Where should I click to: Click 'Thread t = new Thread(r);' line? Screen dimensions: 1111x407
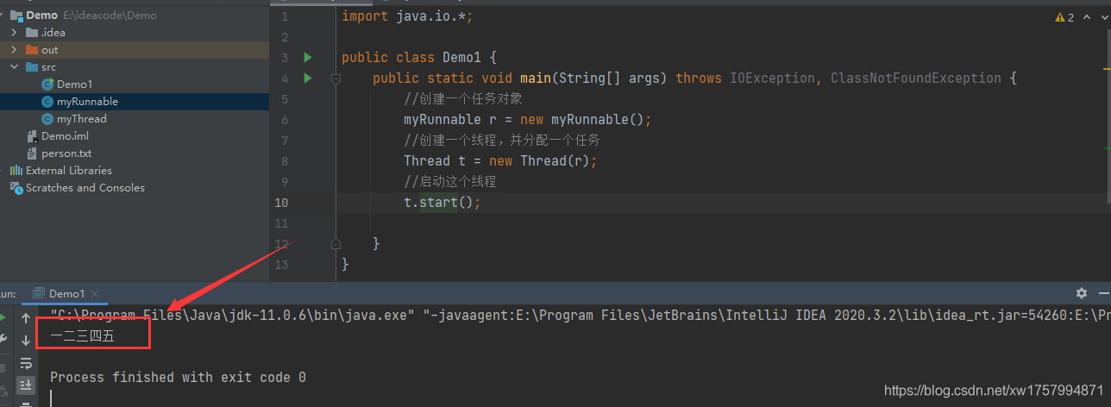pyautogui.click(x=500, y=161)
